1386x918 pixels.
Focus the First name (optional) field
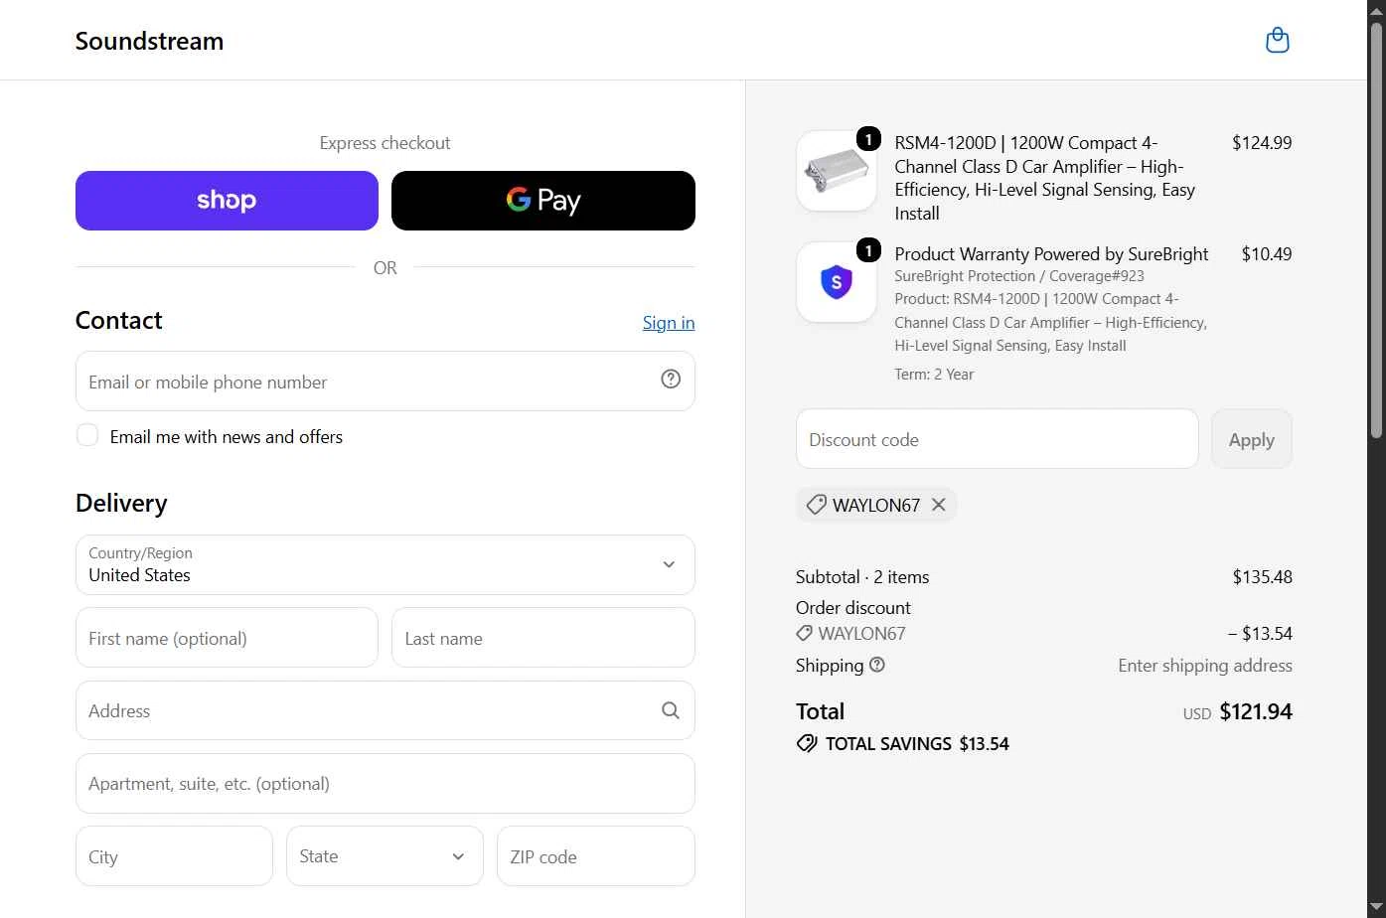(227, 638)
